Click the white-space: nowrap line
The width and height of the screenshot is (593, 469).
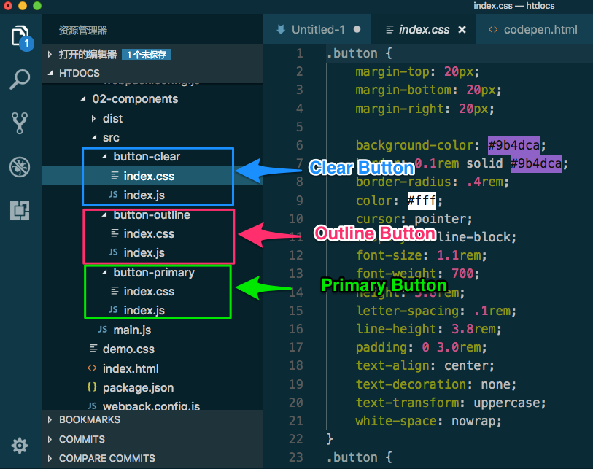pos(428,421)
